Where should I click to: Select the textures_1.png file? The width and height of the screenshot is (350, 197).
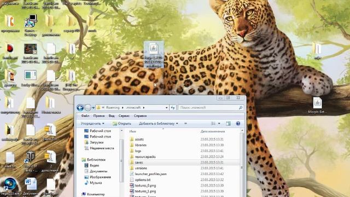(x=145, y=192)
